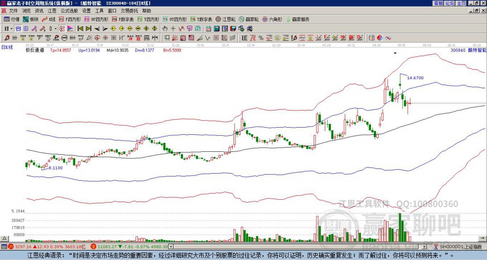The width and height of the screenshot is (487, 260).
Task: Click the 极反通道 indicator label
Action: pos(34,50)
